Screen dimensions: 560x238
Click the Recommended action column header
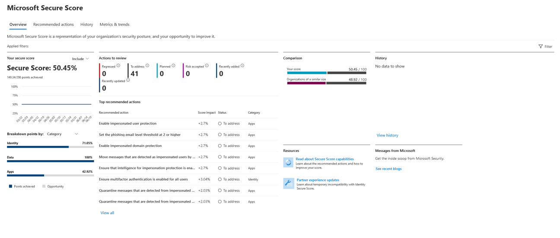pyautogui.click(x=114, y=113)
